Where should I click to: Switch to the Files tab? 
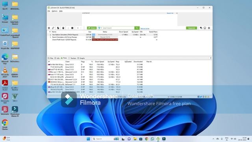point(50,58)
